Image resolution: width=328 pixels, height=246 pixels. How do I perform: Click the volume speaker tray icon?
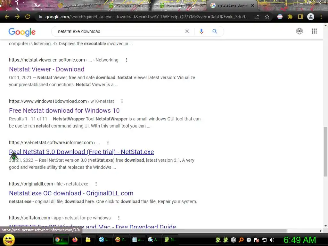point(272,240)
